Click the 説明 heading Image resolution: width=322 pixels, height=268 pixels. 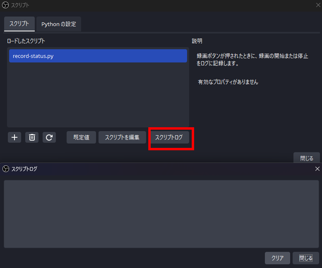197,41
